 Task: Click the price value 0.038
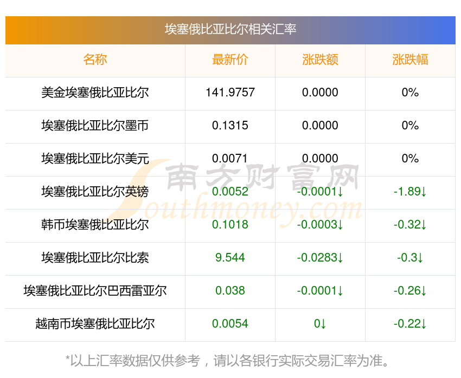click(x=230, y=291)
